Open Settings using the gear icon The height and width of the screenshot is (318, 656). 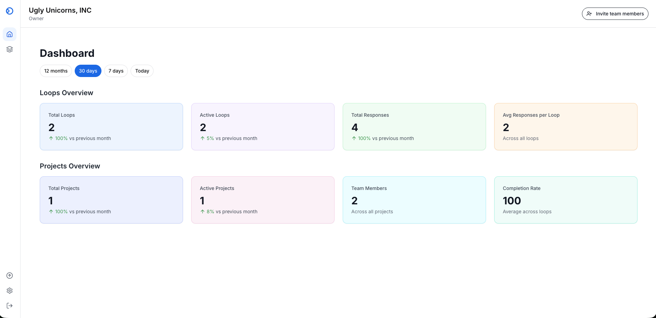coord(9,291)
